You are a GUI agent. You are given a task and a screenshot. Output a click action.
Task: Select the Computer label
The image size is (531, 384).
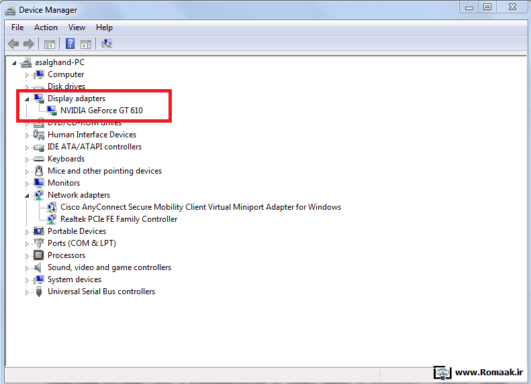pyautogui.click(x=66, y=74)
